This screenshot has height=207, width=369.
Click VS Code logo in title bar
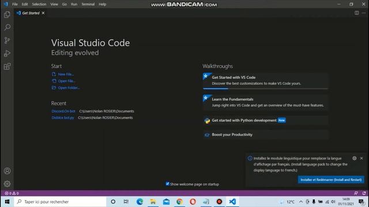coord(6,4)
